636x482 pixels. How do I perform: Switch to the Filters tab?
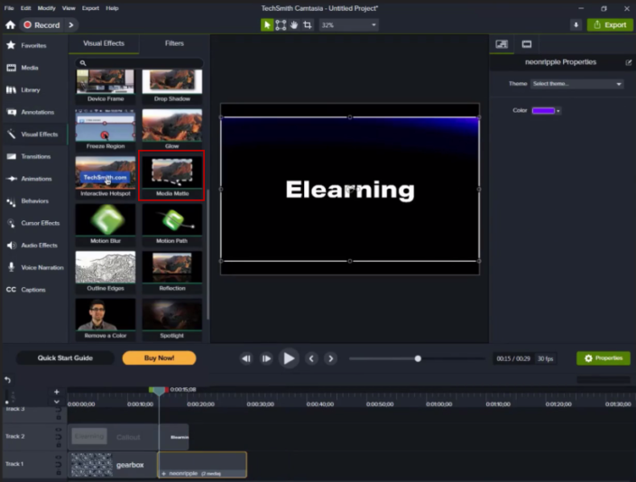(174, 43)
